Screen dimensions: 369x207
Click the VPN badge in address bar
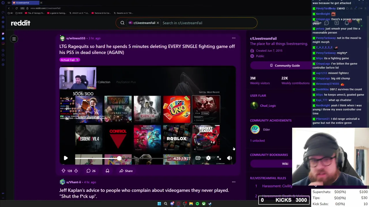[23, 8]
